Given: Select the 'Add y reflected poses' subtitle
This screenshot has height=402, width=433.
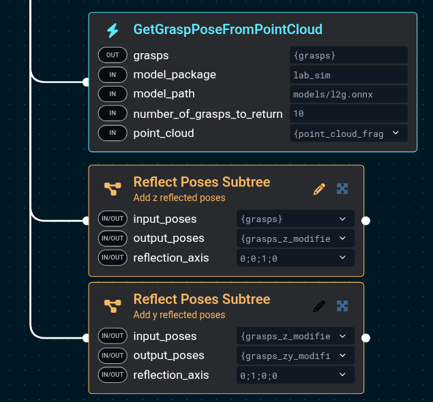Looking at the screenshot, I should pos(179,315).
